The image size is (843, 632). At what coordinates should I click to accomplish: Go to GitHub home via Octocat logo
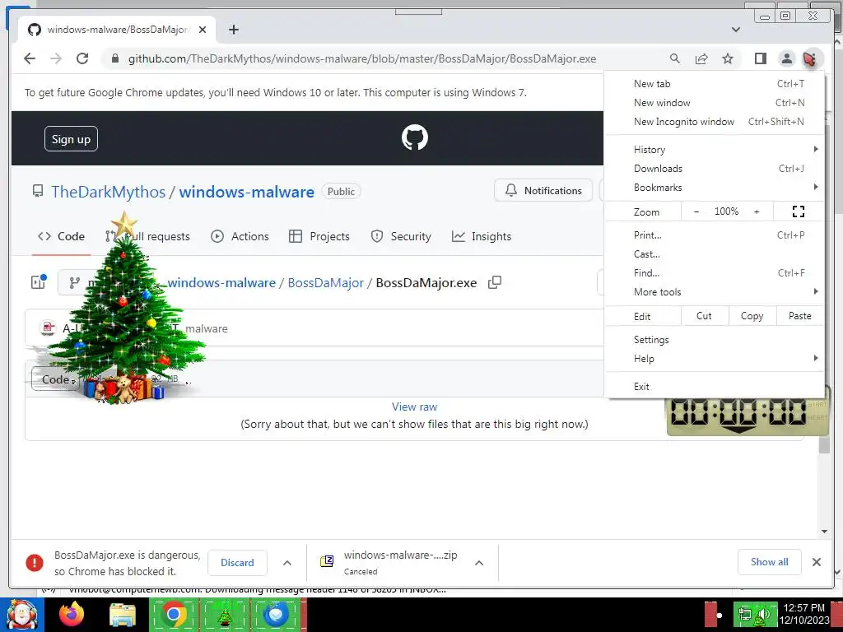coord(415,137)
